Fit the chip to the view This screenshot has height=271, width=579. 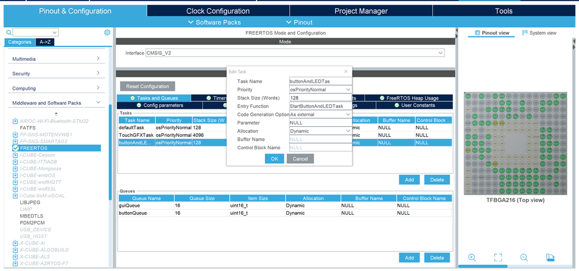pyautogui.click(x=498, y=257)
